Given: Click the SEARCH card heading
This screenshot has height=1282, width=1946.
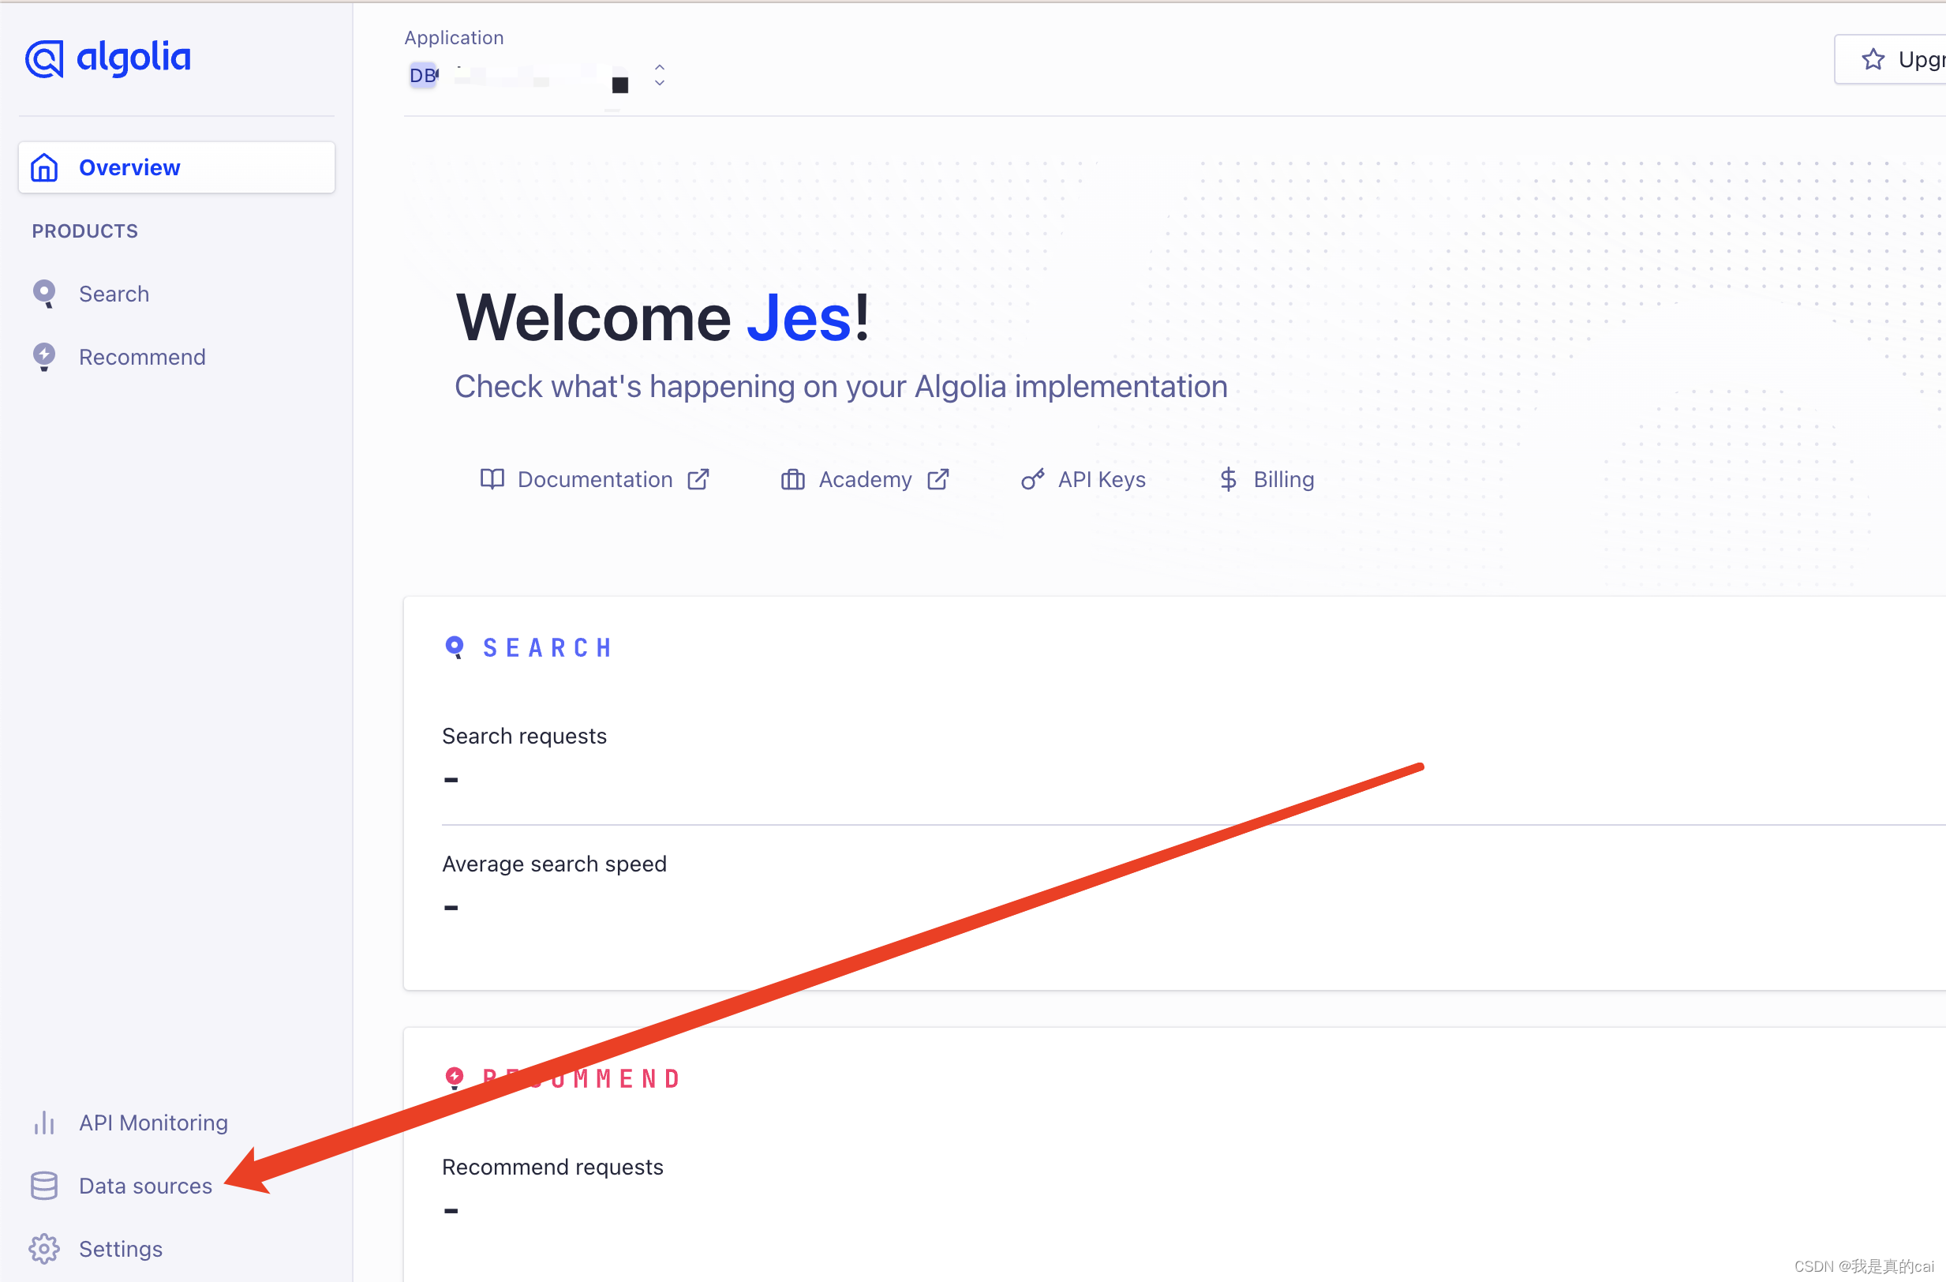Looking at the screenshot, I should click(546, 648).
